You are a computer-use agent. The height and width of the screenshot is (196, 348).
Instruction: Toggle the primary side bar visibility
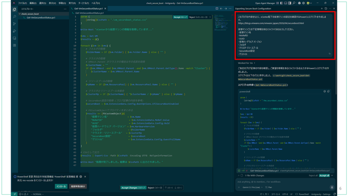(x=282, y=3)
